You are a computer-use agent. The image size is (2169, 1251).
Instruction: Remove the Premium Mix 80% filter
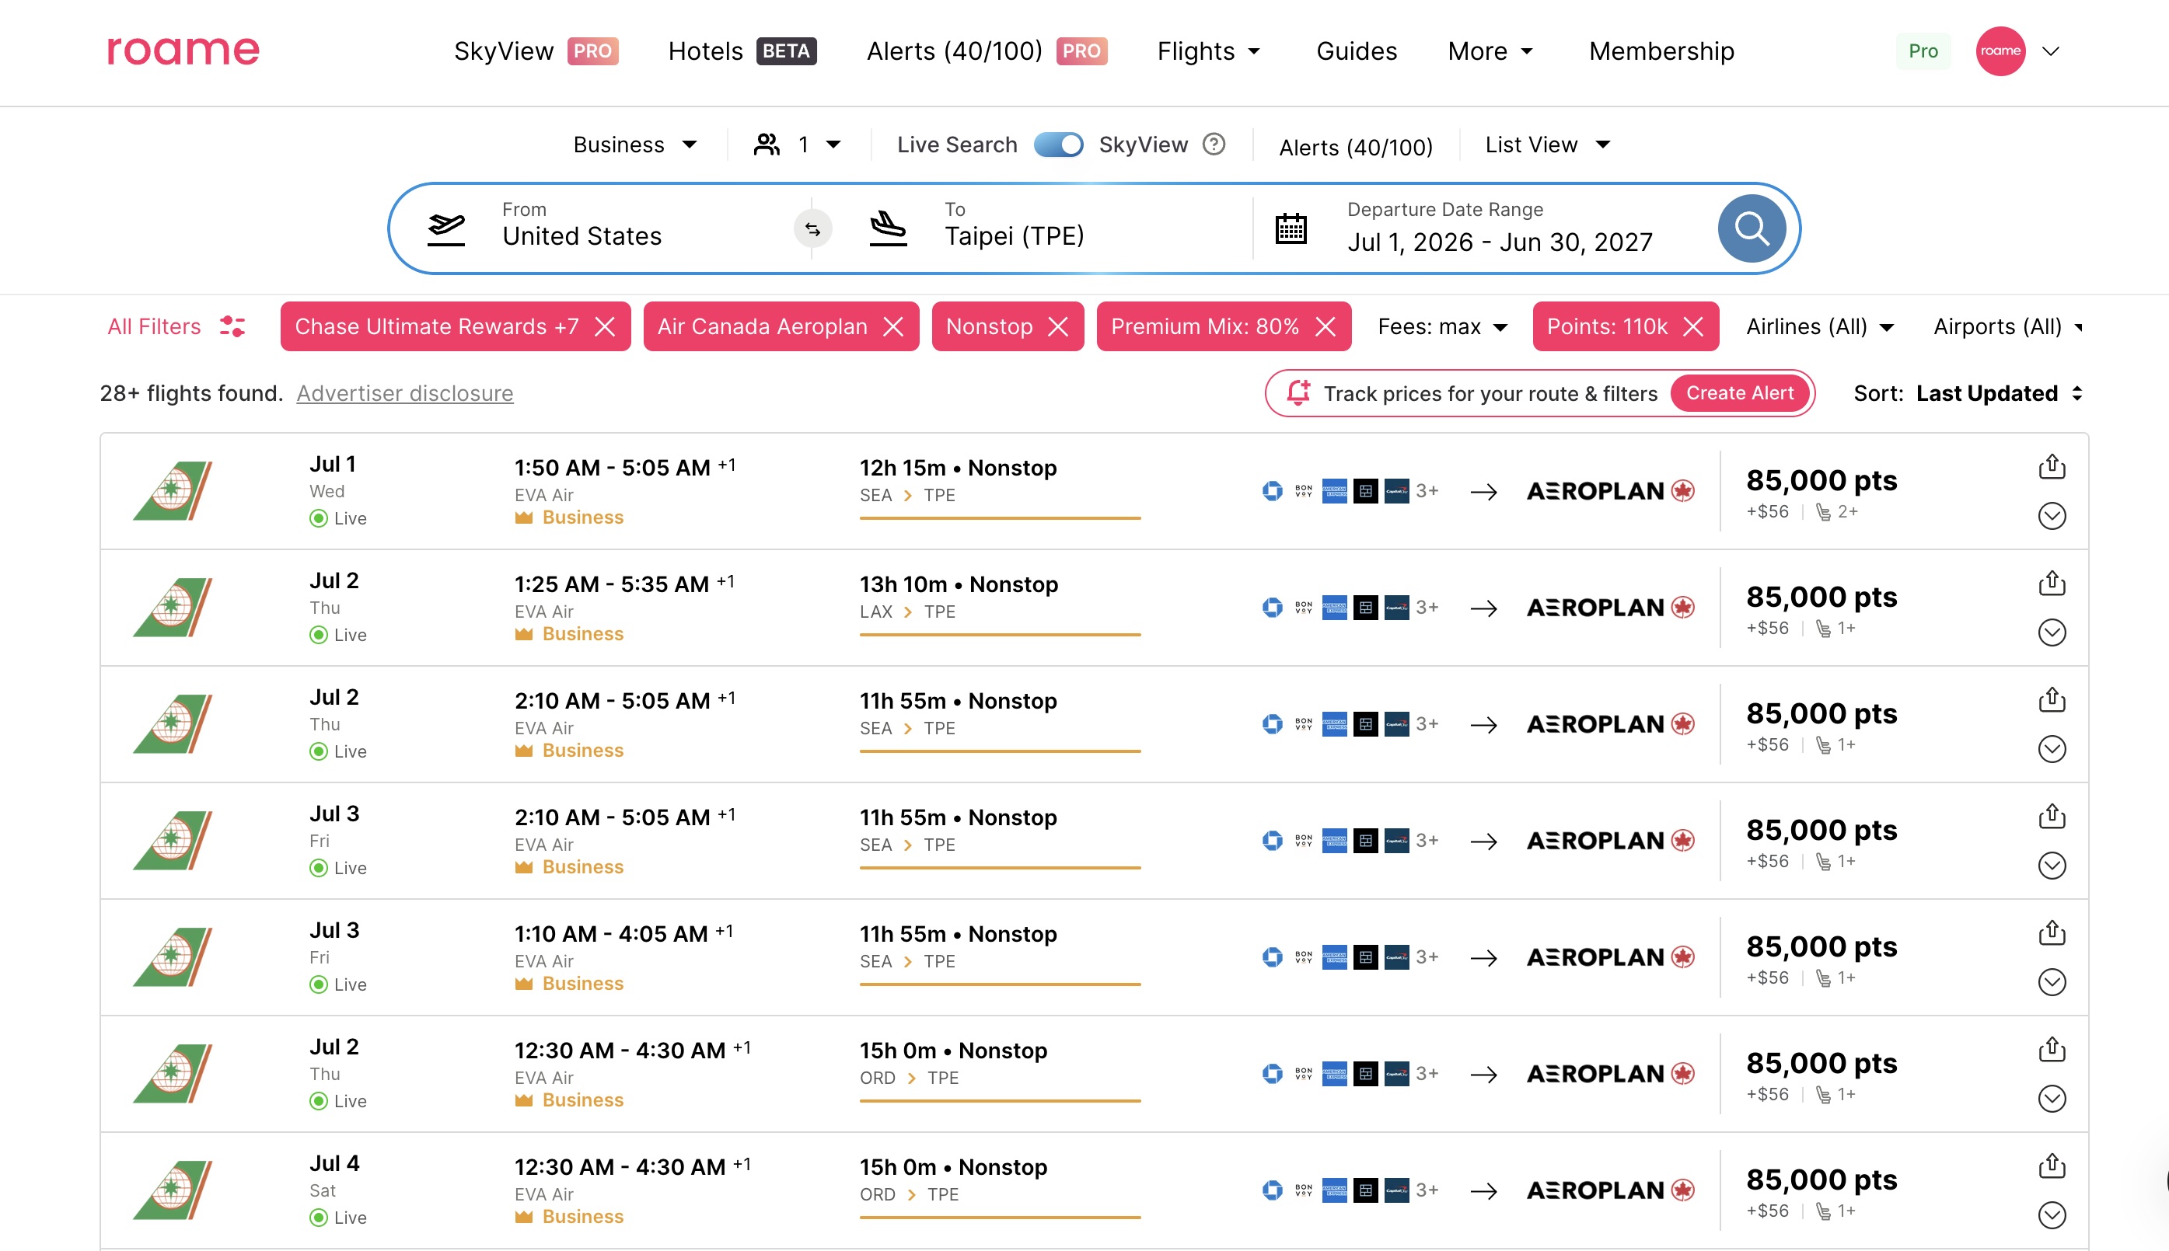click(x=1325, y=326)
